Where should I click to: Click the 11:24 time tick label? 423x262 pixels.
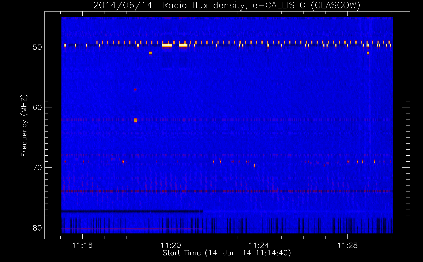click(259, 245)
